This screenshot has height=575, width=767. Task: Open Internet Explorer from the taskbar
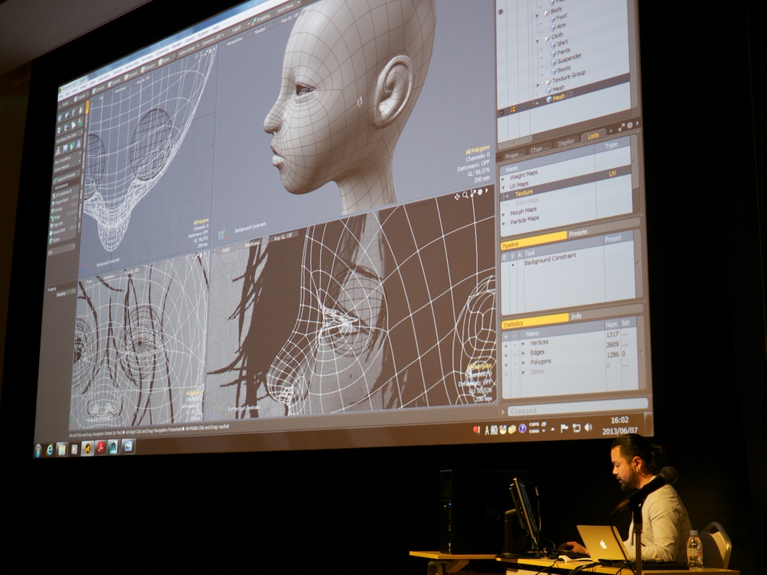coord(49,450)
